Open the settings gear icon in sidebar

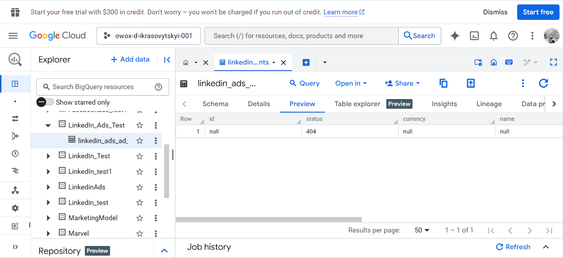point(15,208)
